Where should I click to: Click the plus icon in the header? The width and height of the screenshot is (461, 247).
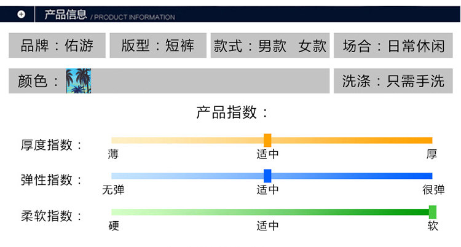21,14
